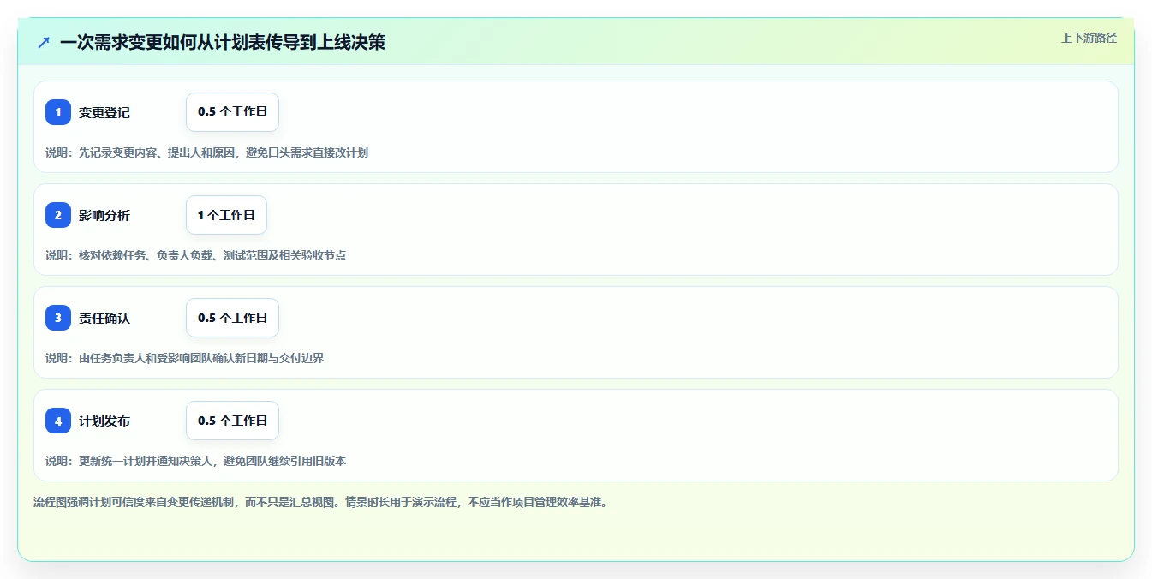Click the title 一次需求变更如何从计划表传导到上线决策
This screenshot has width=1152, height=579.
tap(223, 42)
